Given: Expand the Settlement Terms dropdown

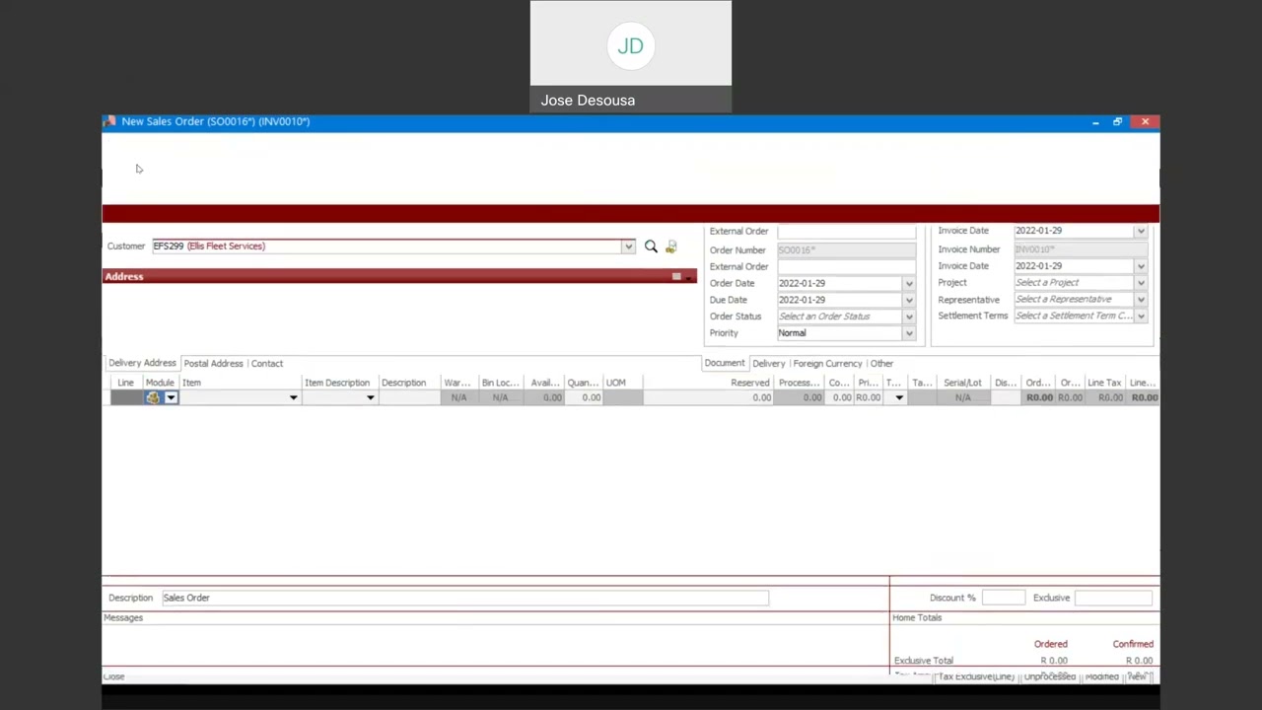Looking at the screenshot, I should coord(1141,317).
